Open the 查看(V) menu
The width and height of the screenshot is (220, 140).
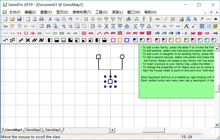click(46, 12)
